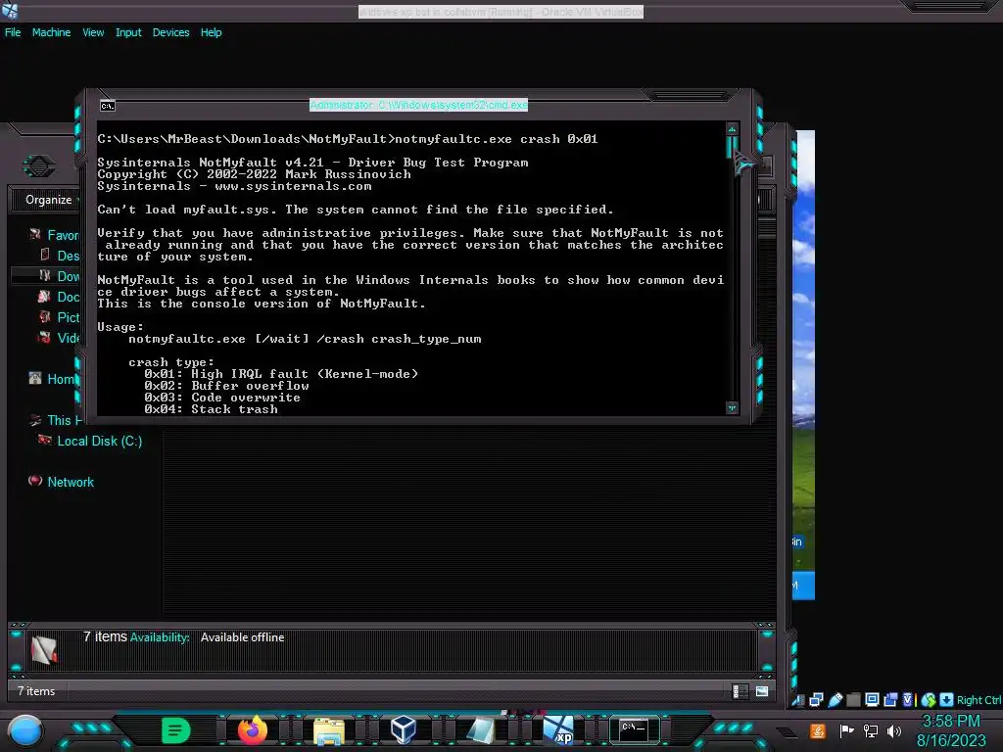Click the Java tray icon
This screenshot has width=1003, height=752.
818,730
